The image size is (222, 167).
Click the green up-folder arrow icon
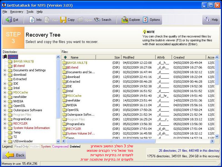(x=65, y=57)
